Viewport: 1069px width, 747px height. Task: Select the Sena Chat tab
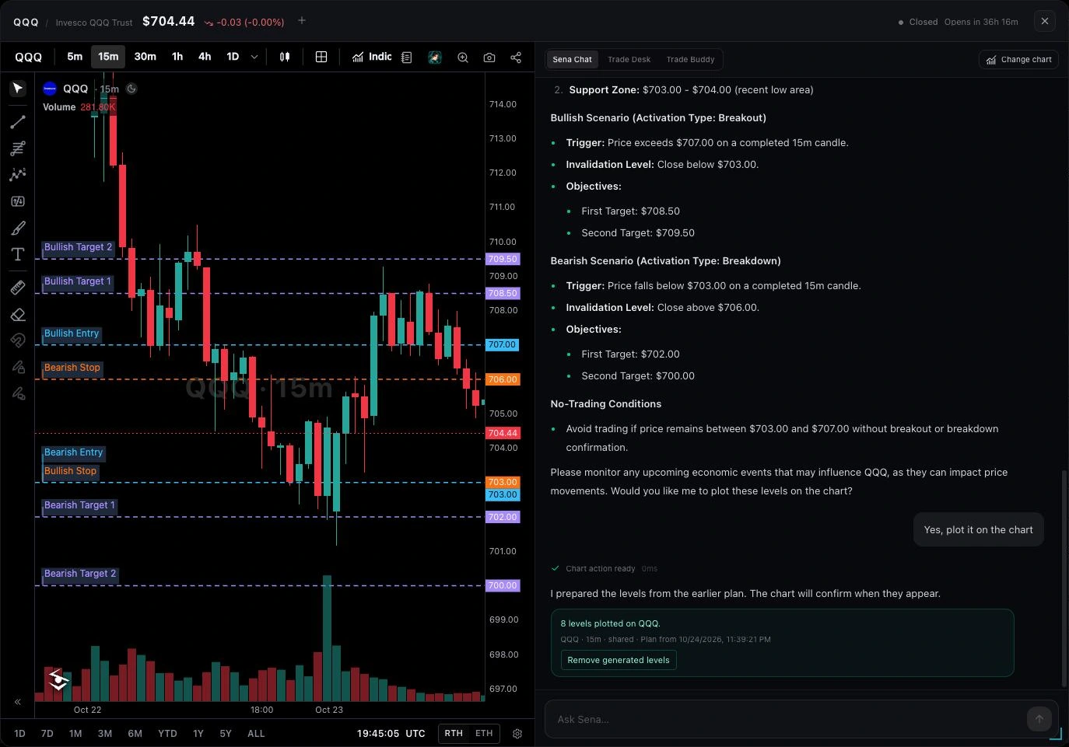[x=573, y=60]
